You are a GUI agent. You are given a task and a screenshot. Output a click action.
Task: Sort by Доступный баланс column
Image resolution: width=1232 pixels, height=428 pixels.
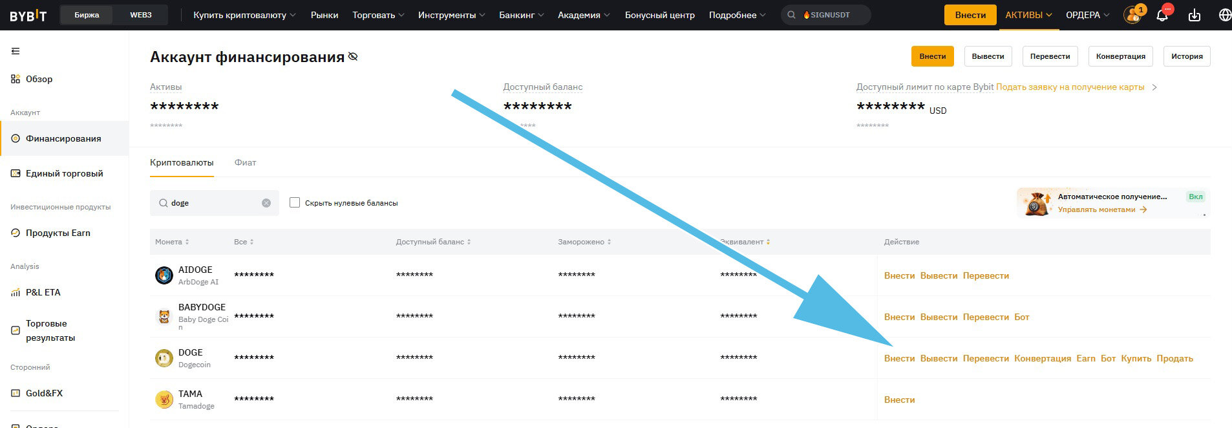[x=434, y=242]
